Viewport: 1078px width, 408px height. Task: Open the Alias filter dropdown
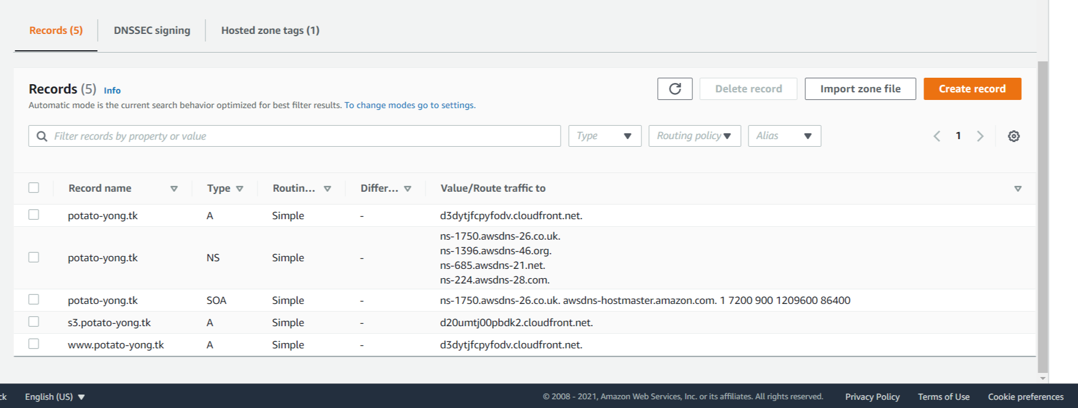(x=784, y=136)
